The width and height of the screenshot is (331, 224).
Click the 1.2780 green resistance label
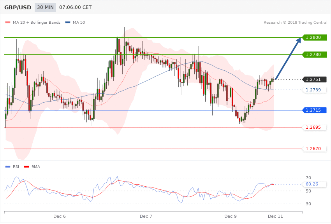[315, 54]
